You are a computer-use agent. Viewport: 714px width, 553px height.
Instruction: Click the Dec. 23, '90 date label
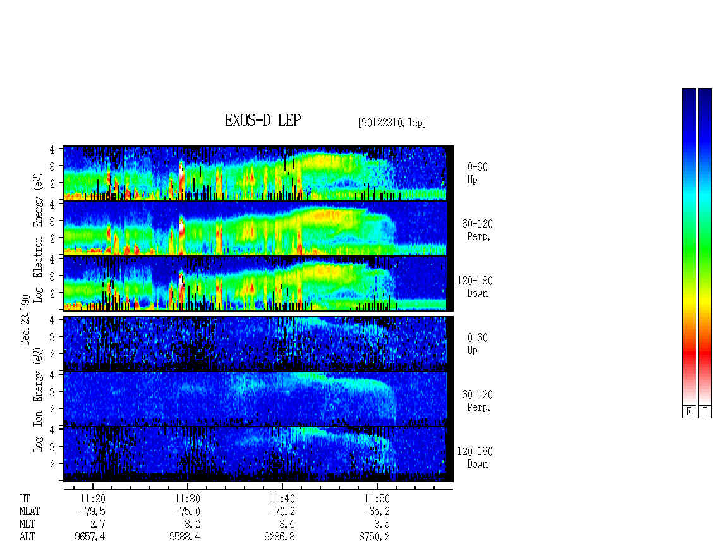[25, 320]
